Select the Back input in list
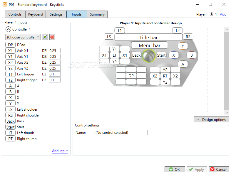The height and width of the screenshot is (174, 231). pos(11,121)
